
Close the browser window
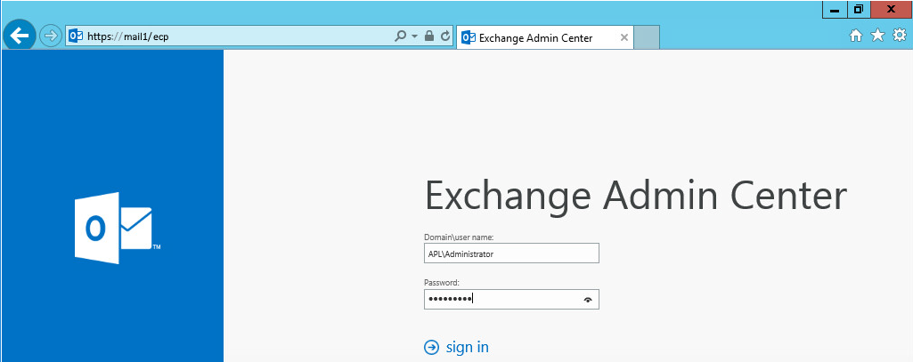pyautogui.click(x=891, y=10)
